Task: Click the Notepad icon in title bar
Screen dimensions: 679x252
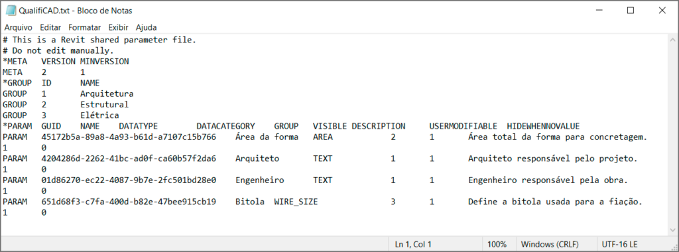Action: pyautogui.click(x=11, y=11)
